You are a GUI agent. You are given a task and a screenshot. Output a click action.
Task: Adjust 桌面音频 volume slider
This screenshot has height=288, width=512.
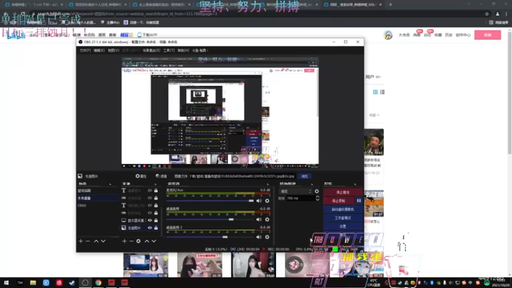231,220
